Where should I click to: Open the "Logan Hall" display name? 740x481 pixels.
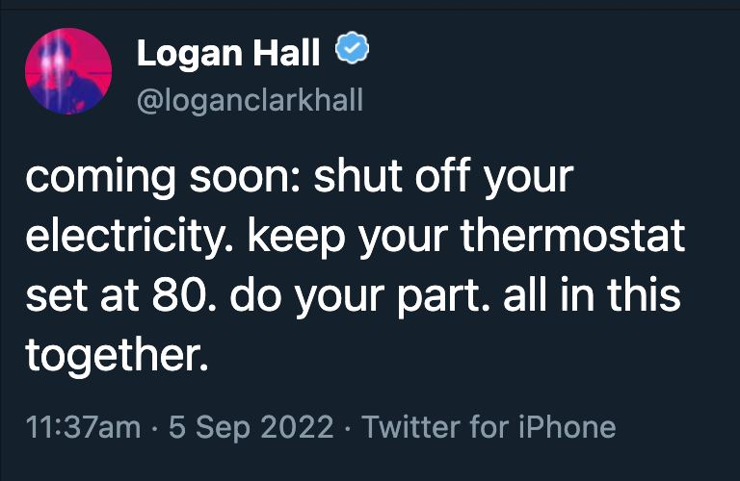[x=227, y=54]
